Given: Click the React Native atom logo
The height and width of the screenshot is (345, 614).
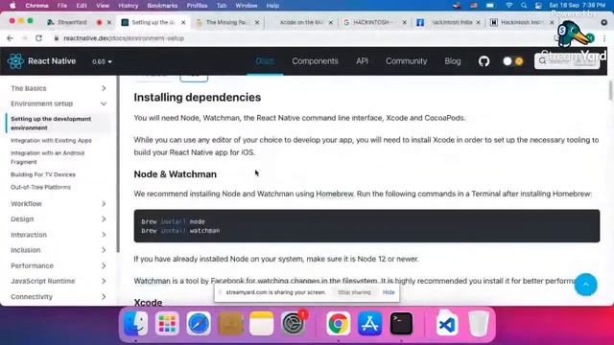Looking at the screenshot, I should coord(15,61).
